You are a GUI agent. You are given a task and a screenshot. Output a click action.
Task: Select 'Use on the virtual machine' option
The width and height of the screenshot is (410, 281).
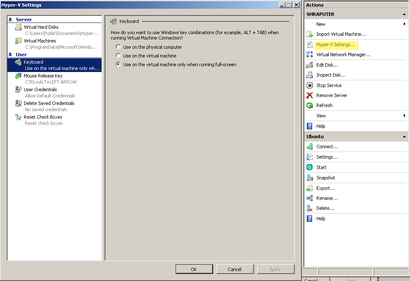point(118,55)
